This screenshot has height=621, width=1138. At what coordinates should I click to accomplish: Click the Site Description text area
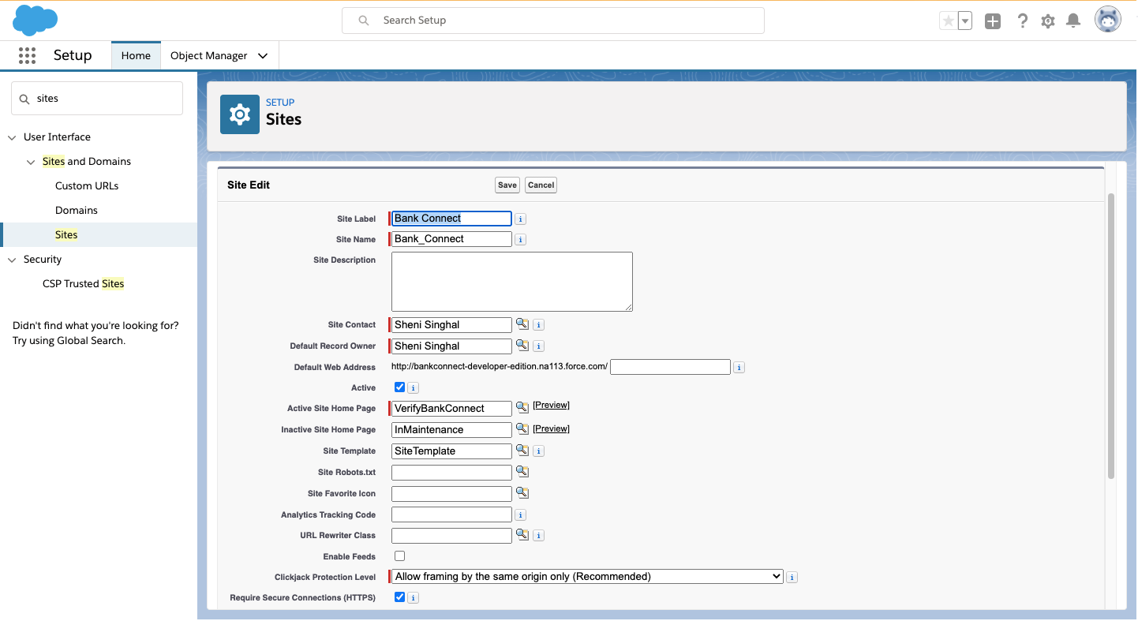(512, 282)
